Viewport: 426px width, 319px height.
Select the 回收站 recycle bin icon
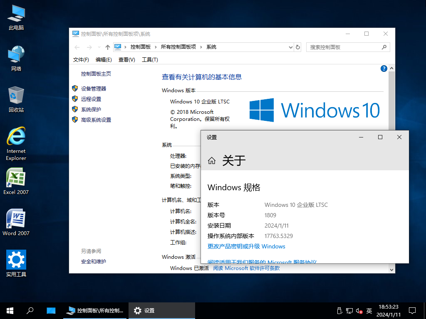(x=16, y=99)
